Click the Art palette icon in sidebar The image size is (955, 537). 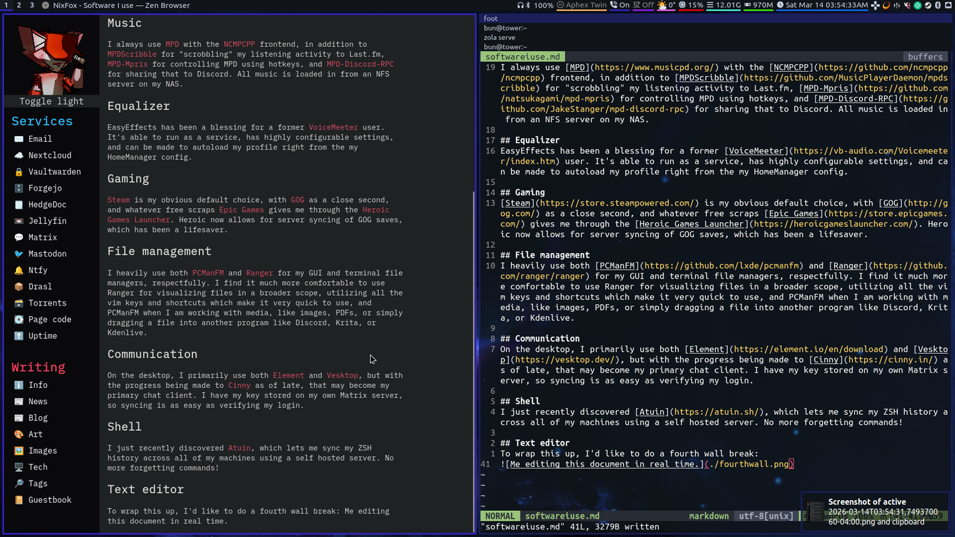pos(19,434)
